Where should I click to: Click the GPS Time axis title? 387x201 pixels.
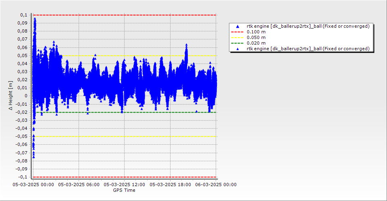(124, 190)
